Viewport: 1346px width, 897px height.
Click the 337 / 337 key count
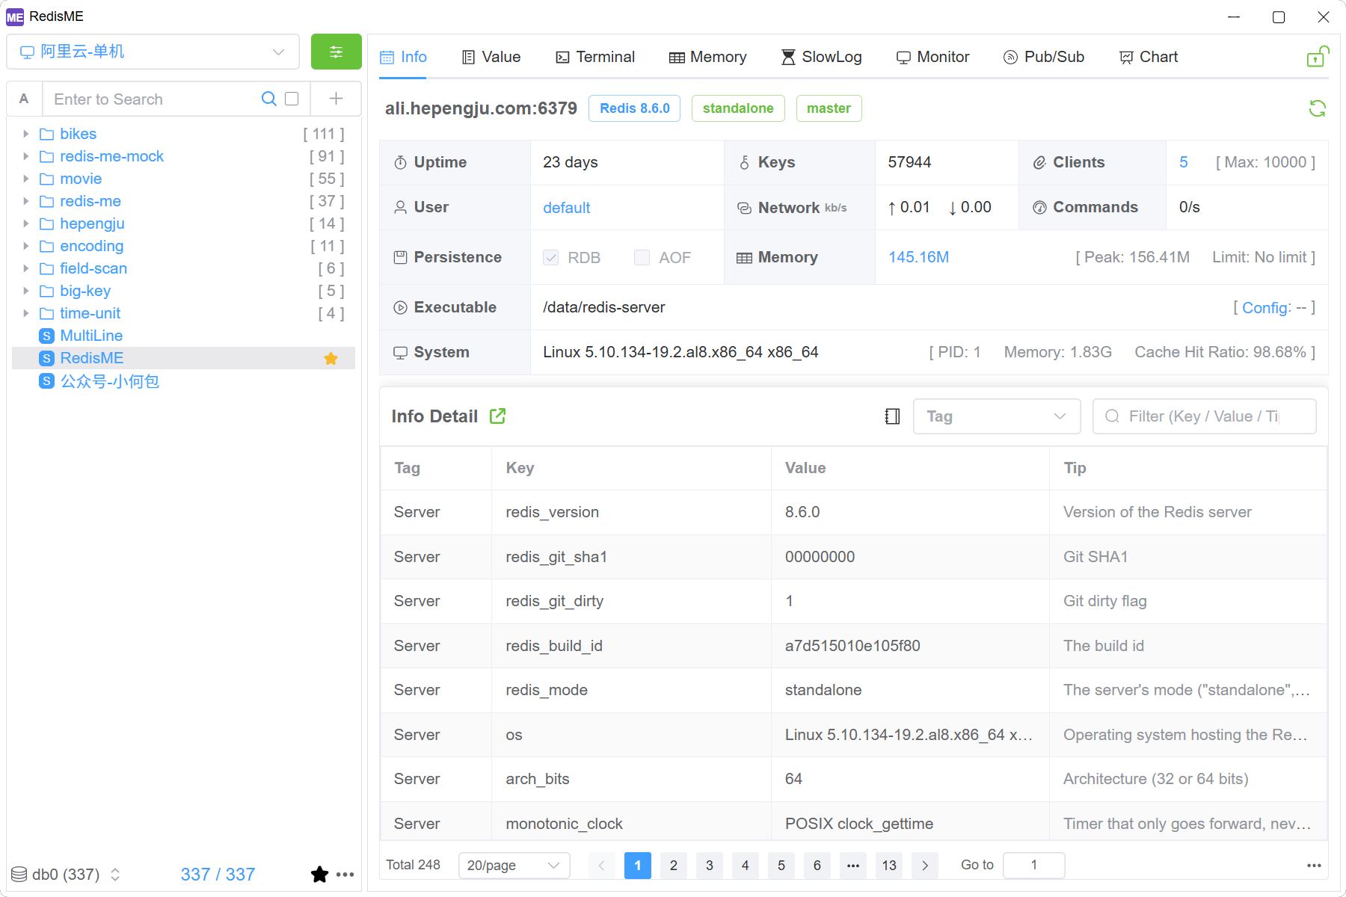pyautogui.click(x=218, y=874)
